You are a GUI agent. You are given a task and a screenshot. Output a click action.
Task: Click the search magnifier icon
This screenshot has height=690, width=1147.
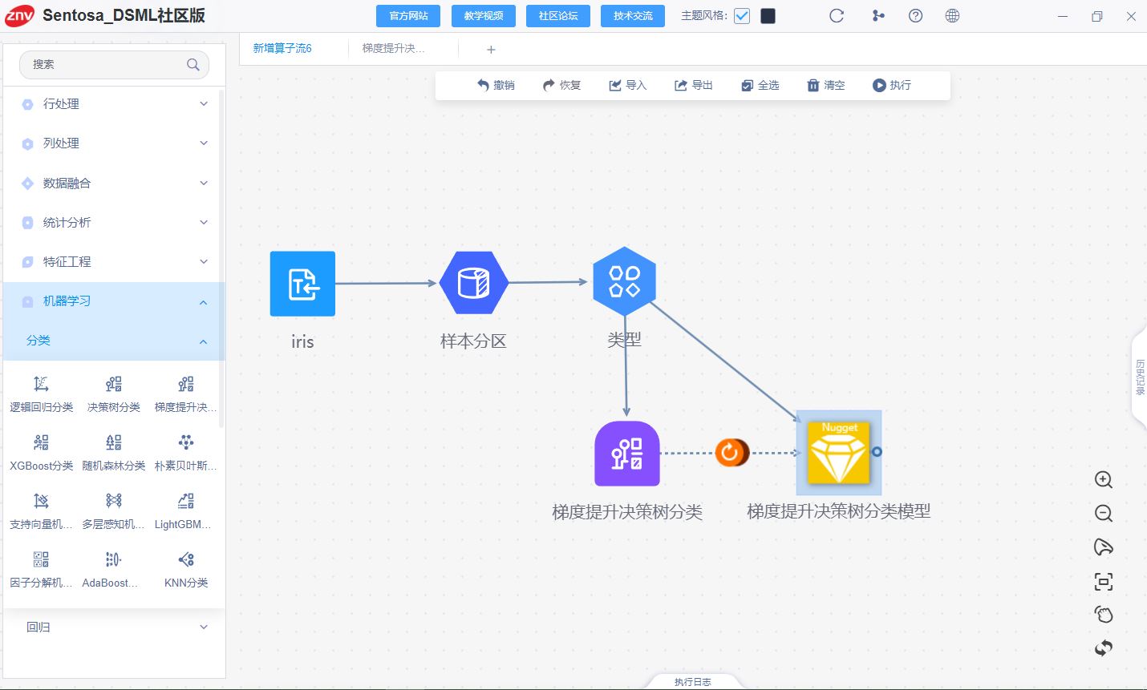[193, 65]
